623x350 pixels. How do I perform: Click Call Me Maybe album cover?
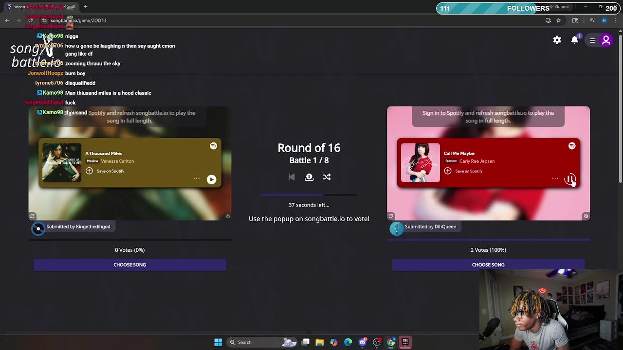[420, 163]
